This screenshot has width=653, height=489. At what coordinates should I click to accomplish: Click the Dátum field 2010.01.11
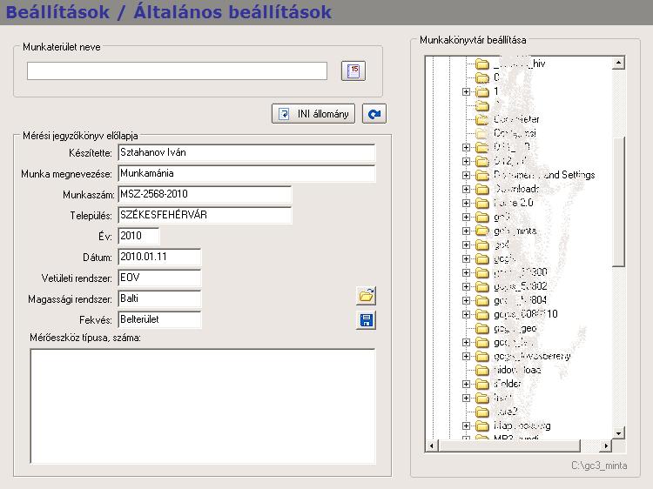[x=159, y=257]
